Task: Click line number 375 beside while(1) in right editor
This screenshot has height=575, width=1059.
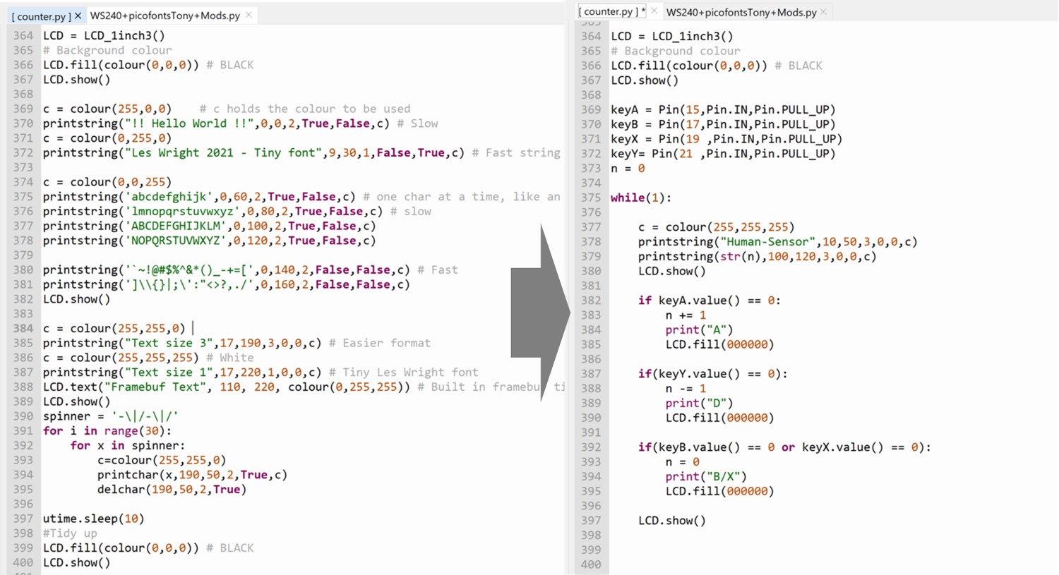Action: point(591,198)
